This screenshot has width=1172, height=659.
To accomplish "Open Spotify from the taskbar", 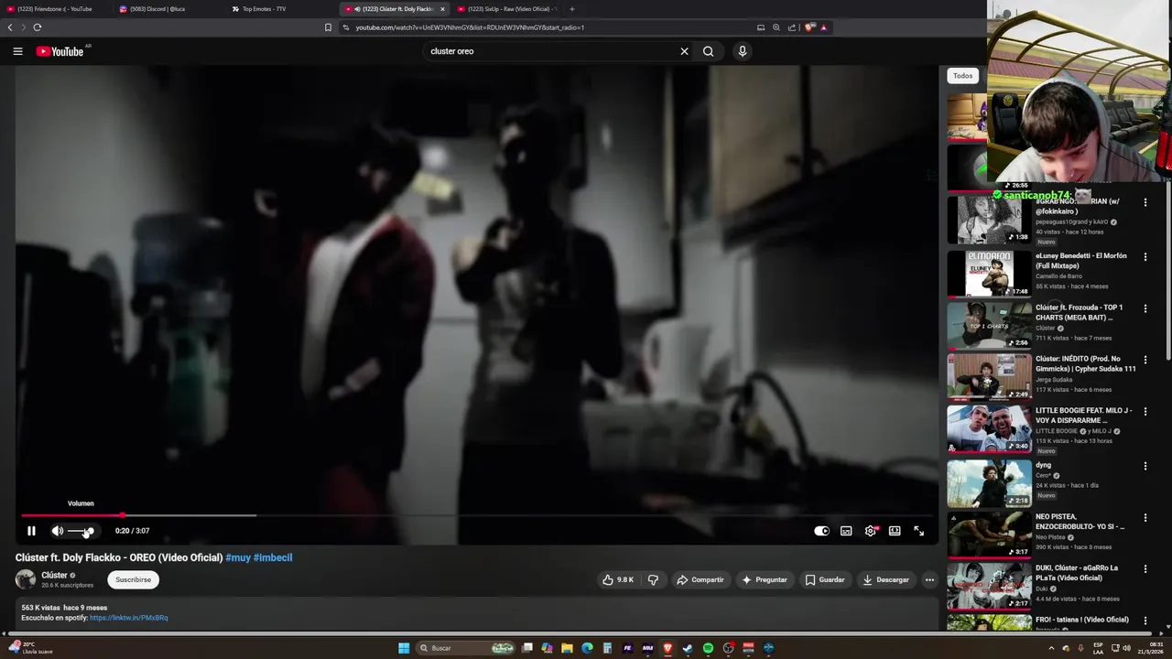I will click(x=708, y=648).
